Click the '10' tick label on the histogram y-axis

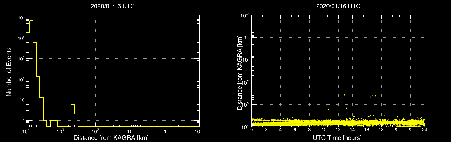[x=22, y=100]
